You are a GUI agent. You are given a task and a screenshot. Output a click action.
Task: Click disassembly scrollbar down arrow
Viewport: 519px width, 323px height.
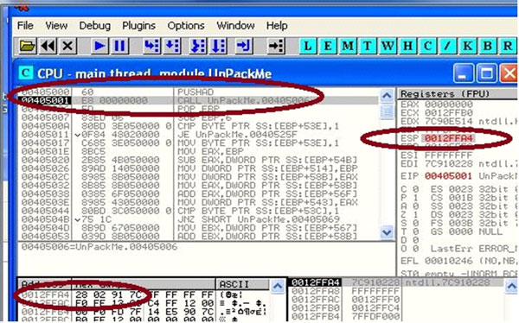pyautogui.click(x=387, y=232)
